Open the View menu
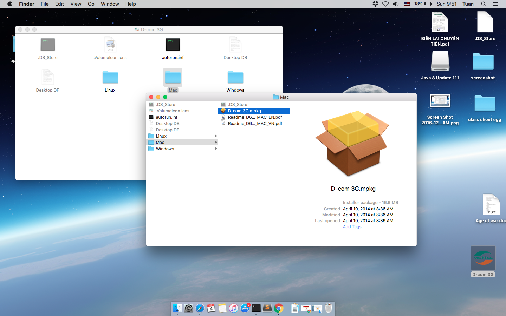 click(x=76, y=4)
